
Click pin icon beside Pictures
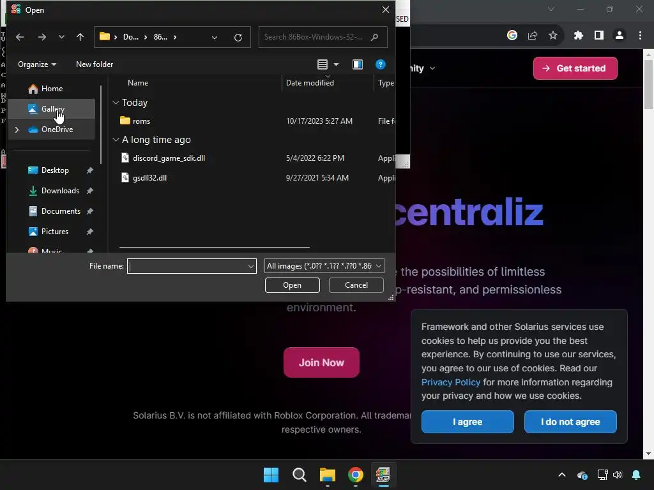(x=89, y=231)
